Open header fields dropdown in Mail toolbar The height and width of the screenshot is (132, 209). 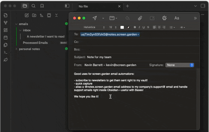click(113, 18)
